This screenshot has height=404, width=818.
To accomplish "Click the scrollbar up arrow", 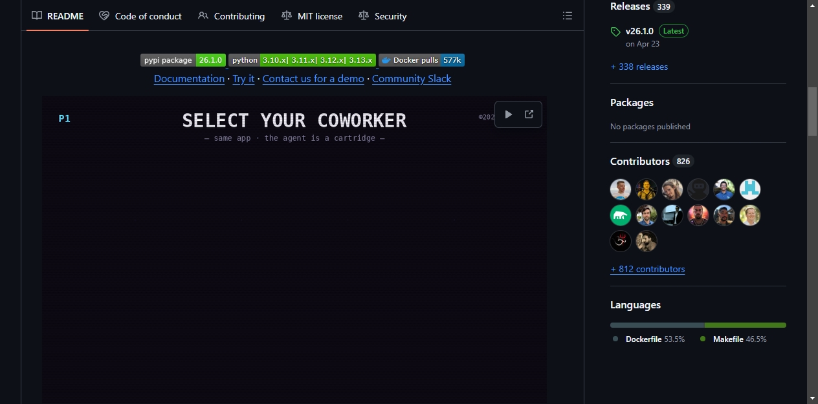I will click(812, 5).
